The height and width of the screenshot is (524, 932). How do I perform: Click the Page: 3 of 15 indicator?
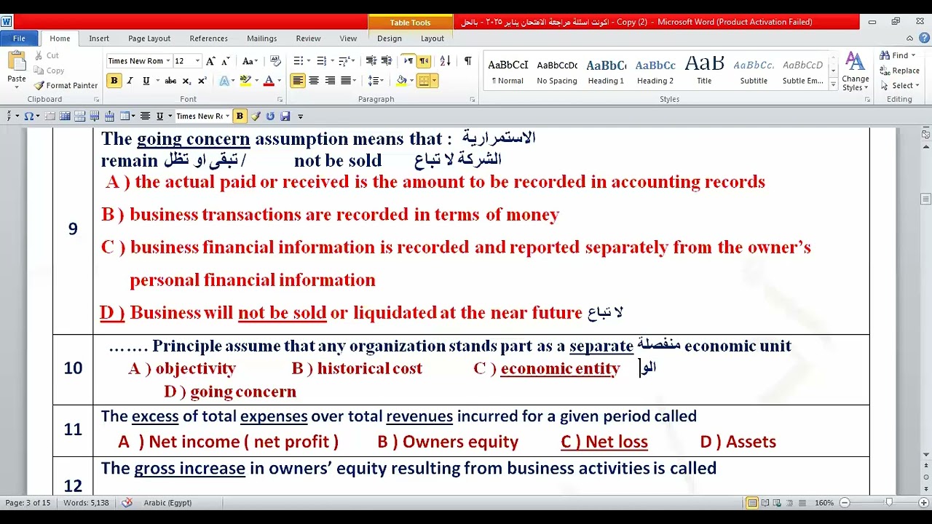tap(28, 502)
